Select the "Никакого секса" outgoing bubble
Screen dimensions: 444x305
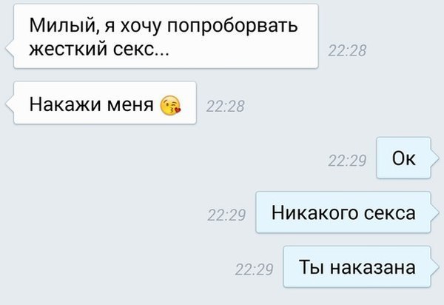[343, 212]
